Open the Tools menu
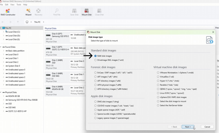219x133 pixels. click(x=19, y=4)
